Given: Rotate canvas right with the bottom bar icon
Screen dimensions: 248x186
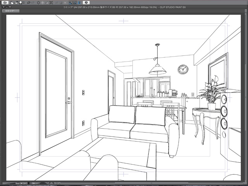Looking at the screenshot, I should (x=53, y=183).
